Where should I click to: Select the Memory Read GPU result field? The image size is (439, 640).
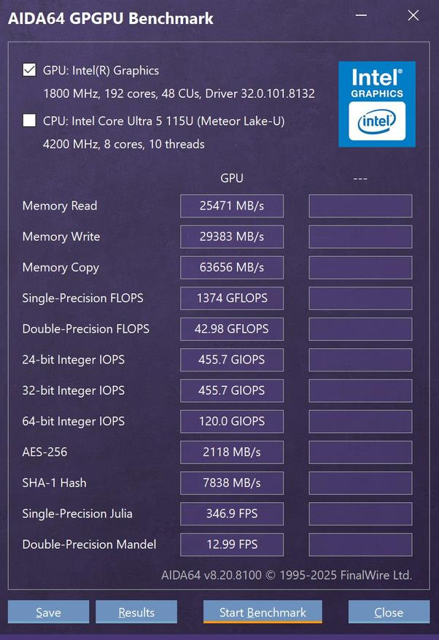tap(232, 206)
